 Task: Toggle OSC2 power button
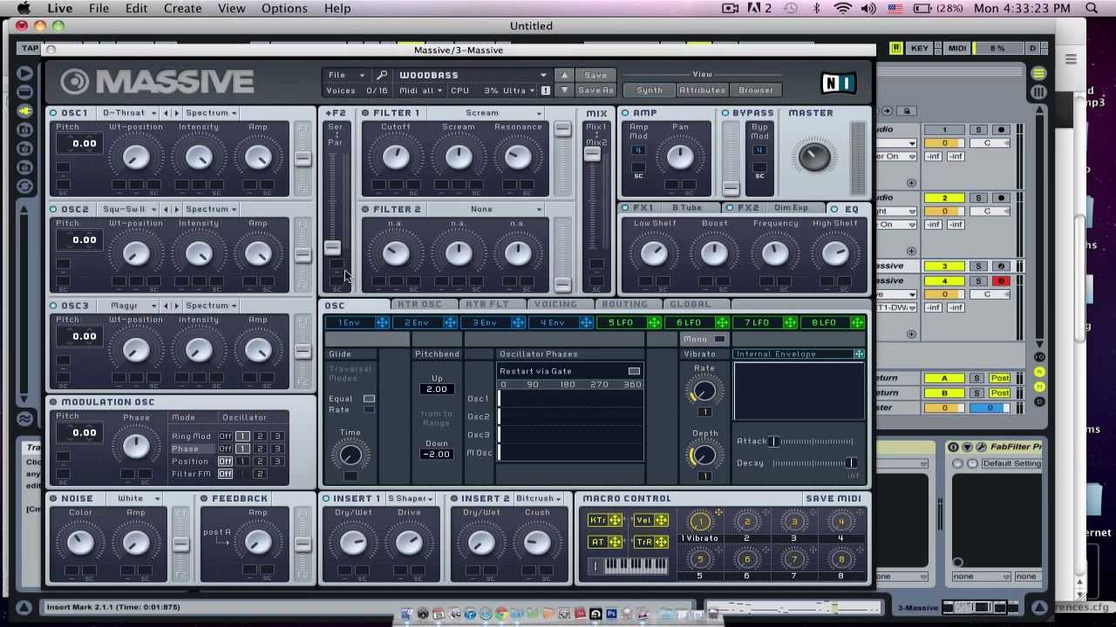(54, 210)
